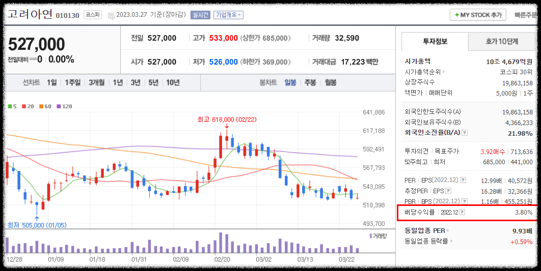Select the 주봉 weekly candle chart
The height and width of the screenshot is (271, 541).
click(x=310, y=83)
